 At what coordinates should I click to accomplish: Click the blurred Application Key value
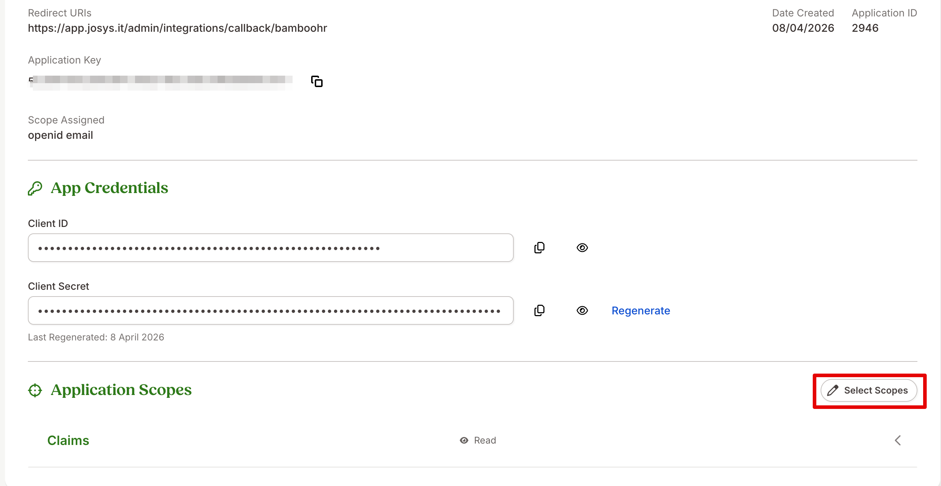[x=161, y=82]
